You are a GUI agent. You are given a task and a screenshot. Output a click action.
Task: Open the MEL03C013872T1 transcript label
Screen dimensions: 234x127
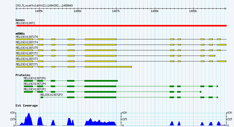[27, 64]
